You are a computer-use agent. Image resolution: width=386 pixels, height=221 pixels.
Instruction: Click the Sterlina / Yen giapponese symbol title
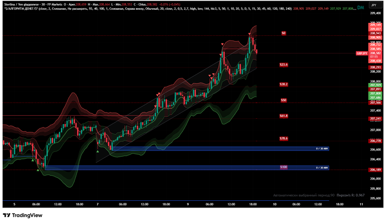pyautogui.click(x=21, y=5)
